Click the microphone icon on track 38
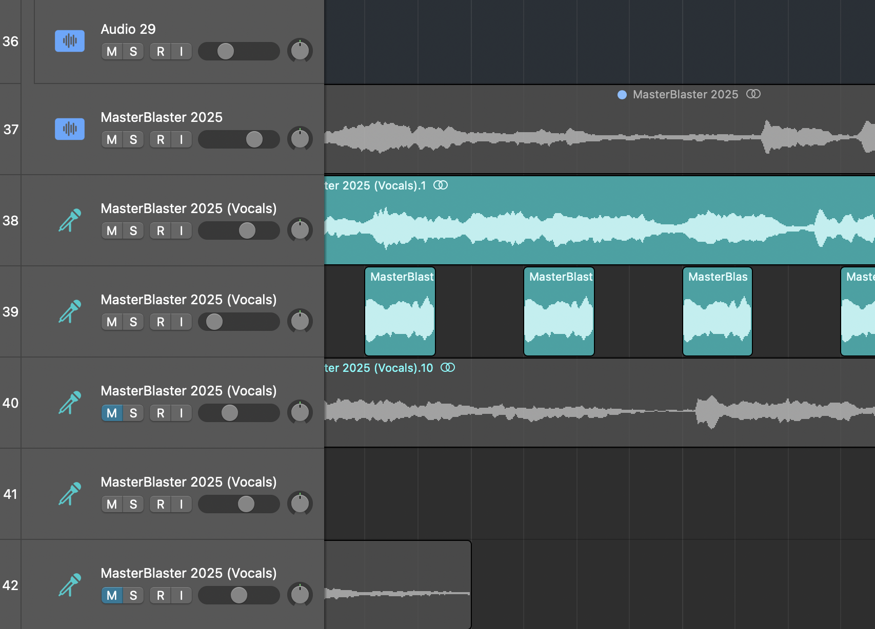 (x=70, y=220)
